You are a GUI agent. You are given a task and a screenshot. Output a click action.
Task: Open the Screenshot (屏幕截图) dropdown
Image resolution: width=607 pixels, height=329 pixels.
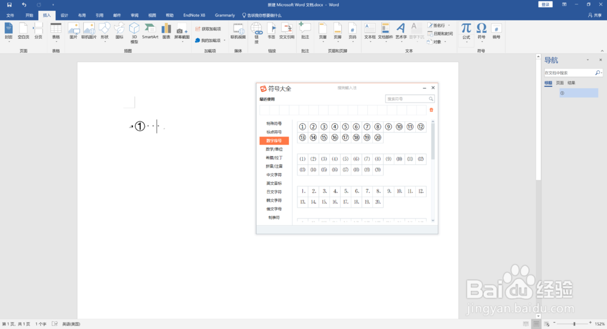point(181,33)
